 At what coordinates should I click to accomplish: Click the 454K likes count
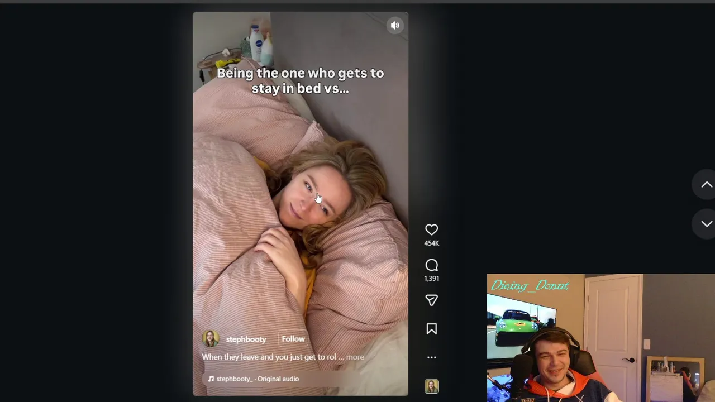pos(431,243)
